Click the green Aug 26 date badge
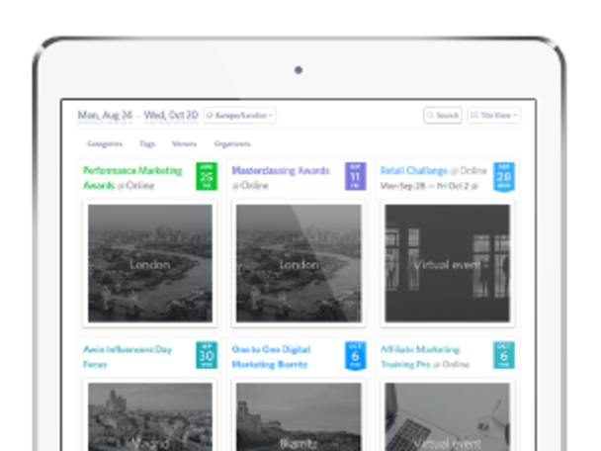 click(206, 176)
